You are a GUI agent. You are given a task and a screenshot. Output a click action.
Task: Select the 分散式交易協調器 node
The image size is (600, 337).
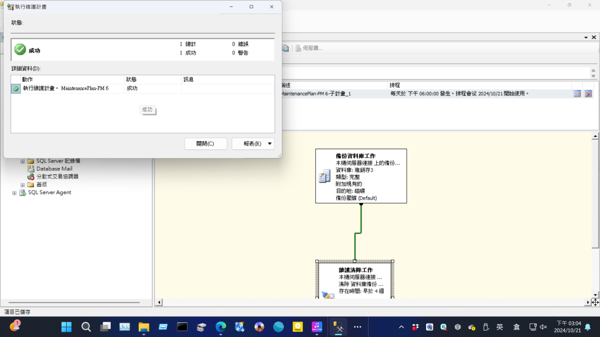57,176
